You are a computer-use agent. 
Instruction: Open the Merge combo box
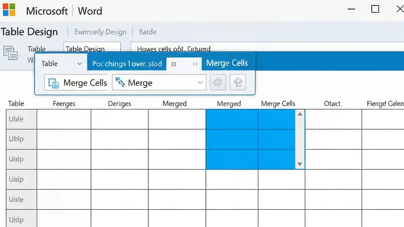point(159,83)
